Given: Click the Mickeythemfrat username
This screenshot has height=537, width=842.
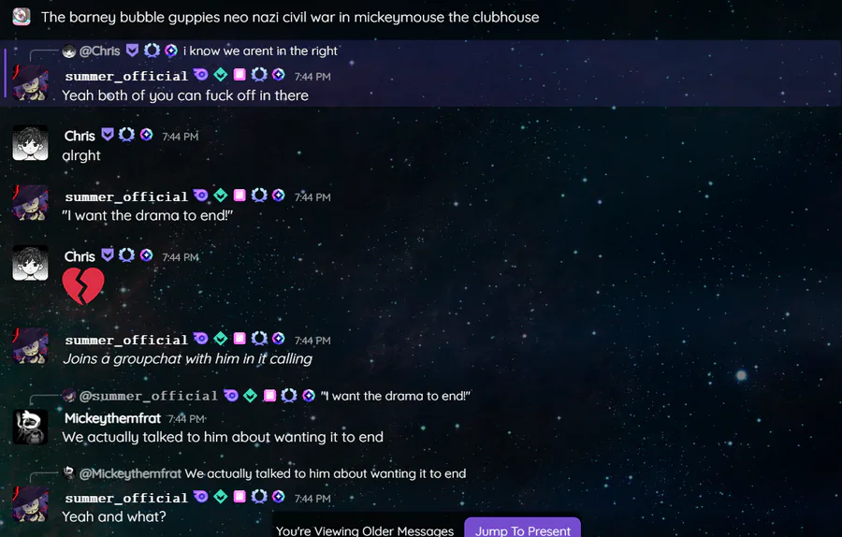Looking at the screenshot, I should pyautogui.click(x=112, y=418).
